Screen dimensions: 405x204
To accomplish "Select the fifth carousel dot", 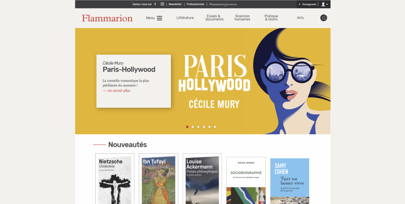I will [x=210, y=127].
